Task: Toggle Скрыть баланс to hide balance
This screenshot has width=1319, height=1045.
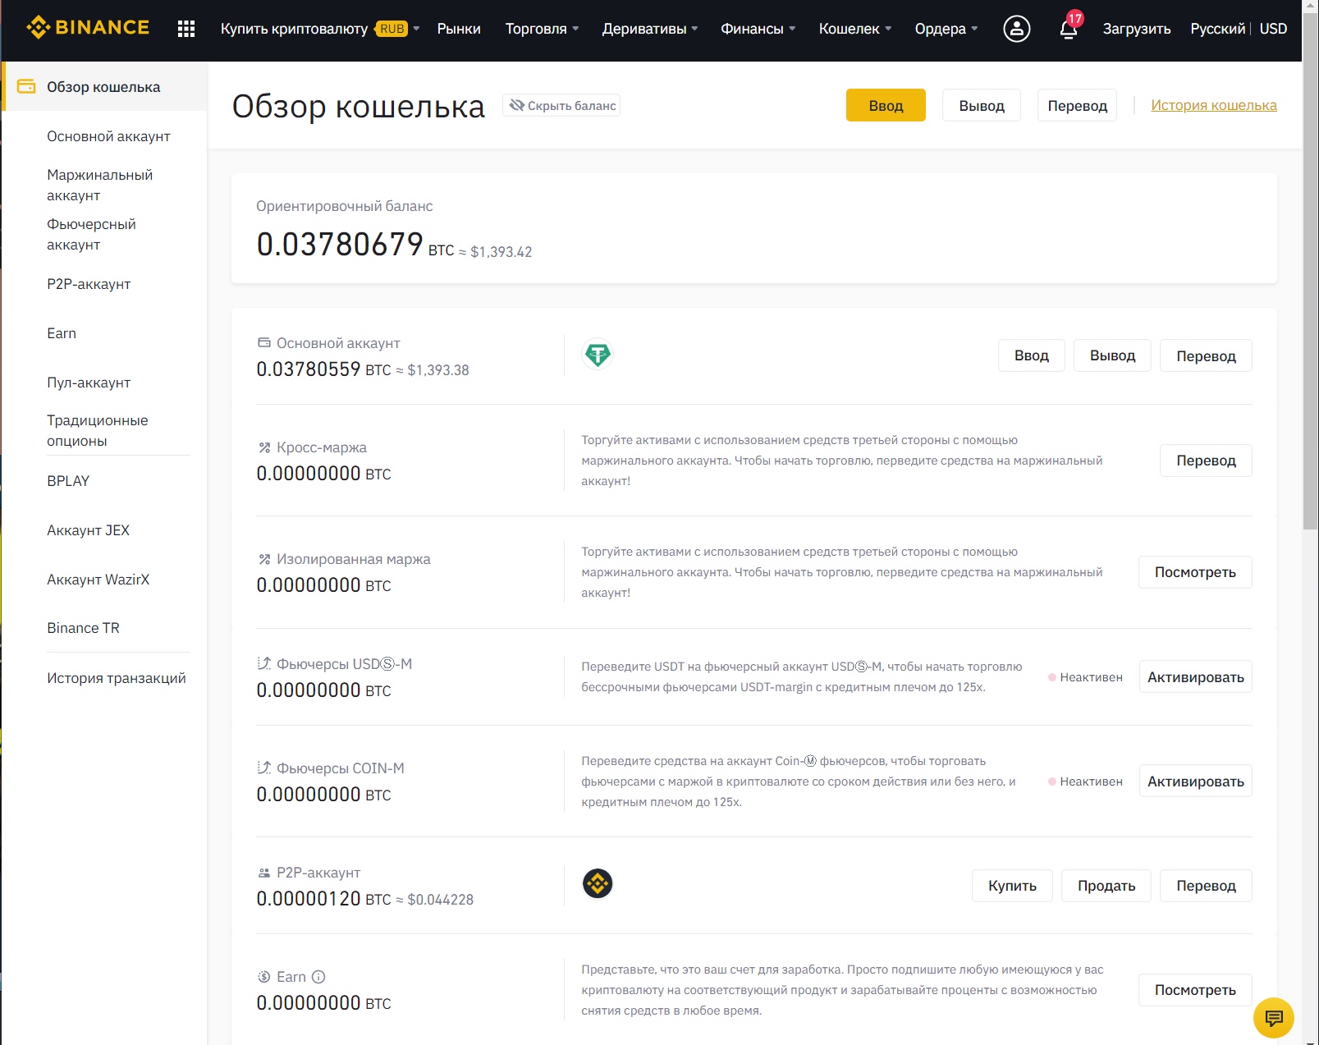Action: (x=561, y=105)
